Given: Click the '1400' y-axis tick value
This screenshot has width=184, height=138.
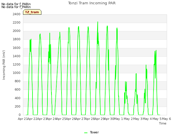Looking at the screenshot, I should 17,56.
